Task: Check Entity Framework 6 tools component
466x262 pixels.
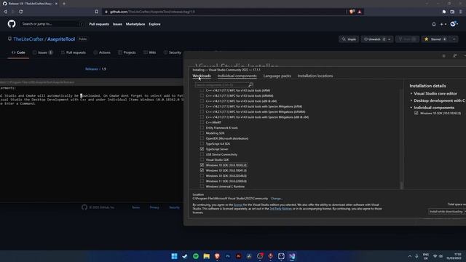Action: (202, 127)
